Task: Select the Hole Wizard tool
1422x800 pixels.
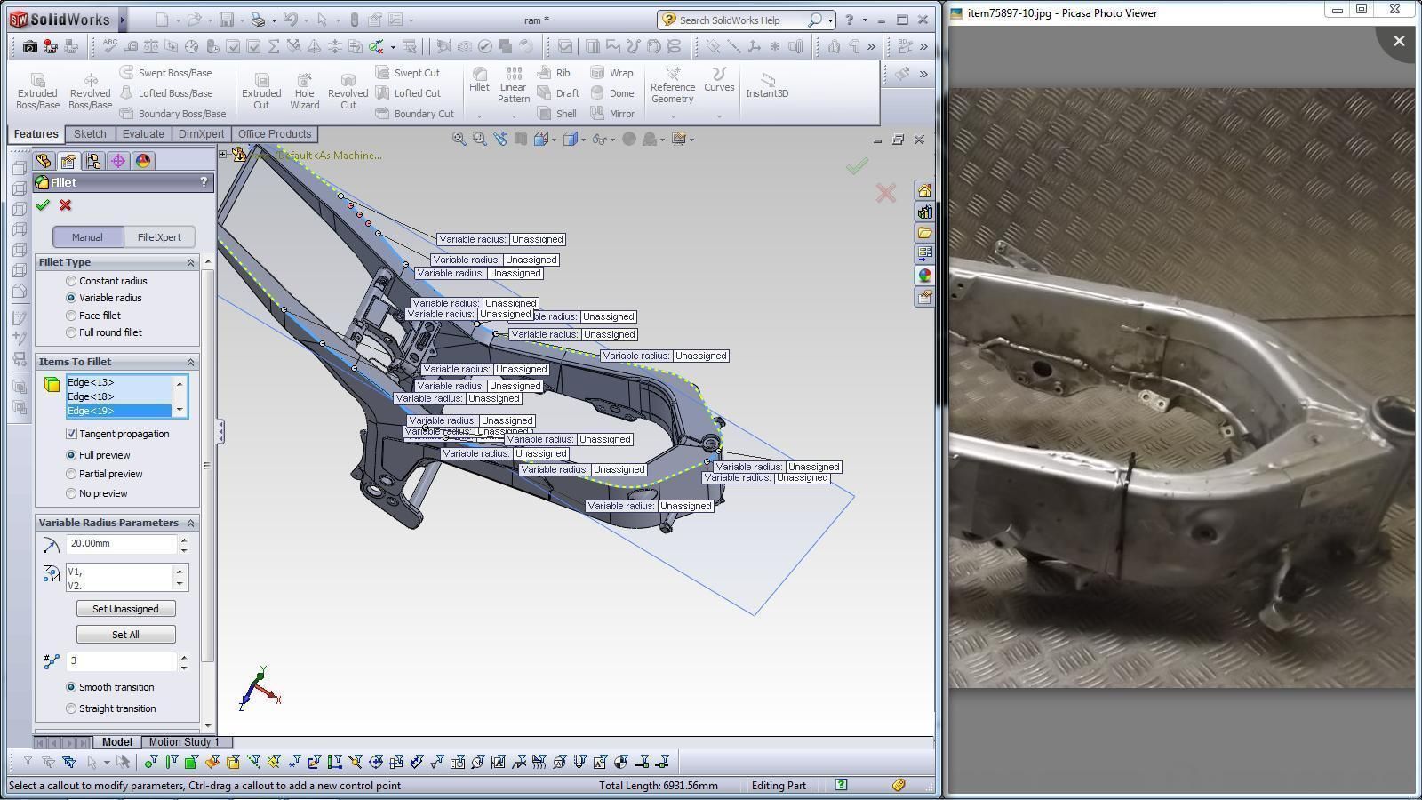Action: [x=304, y=92]
